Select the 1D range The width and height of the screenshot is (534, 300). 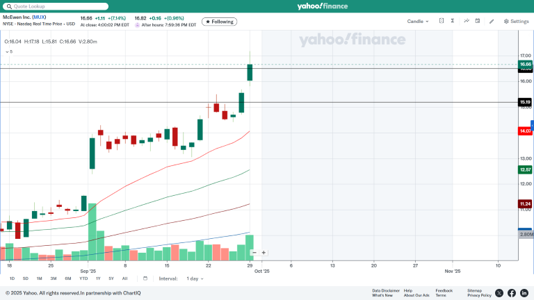pos(12,278)
